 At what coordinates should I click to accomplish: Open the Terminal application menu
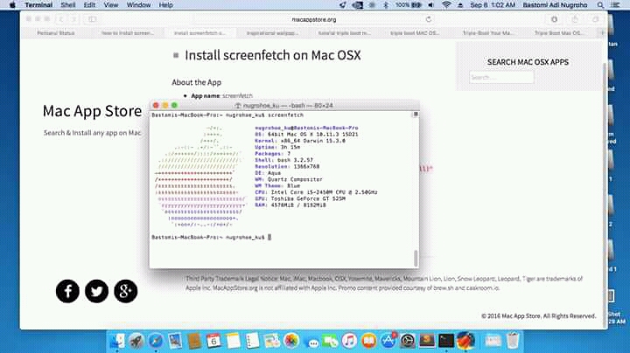click(x=38, y=5)
